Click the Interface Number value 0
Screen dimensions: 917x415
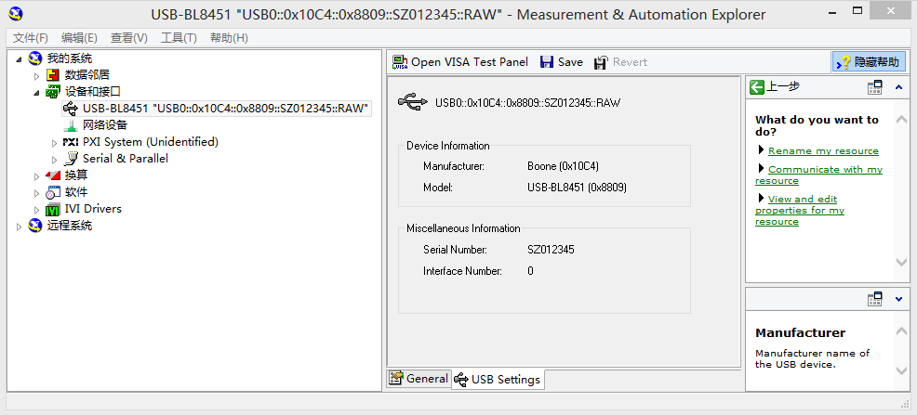pos(530,271)
